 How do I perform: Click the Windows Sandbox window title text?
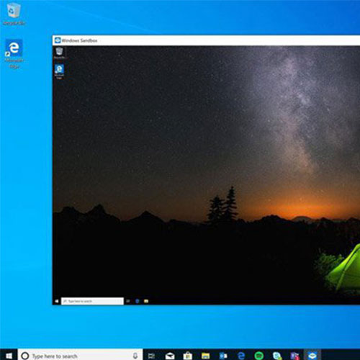pos(79,40)
